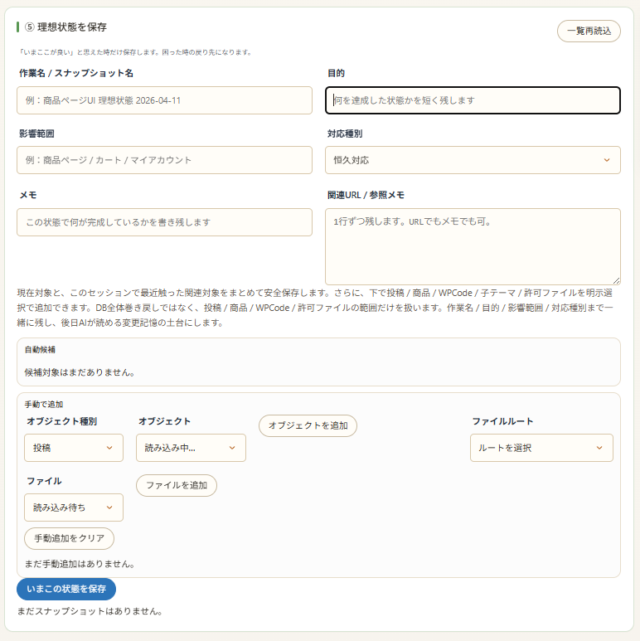Click the ファイルを追加 button

tap(176, 485)
